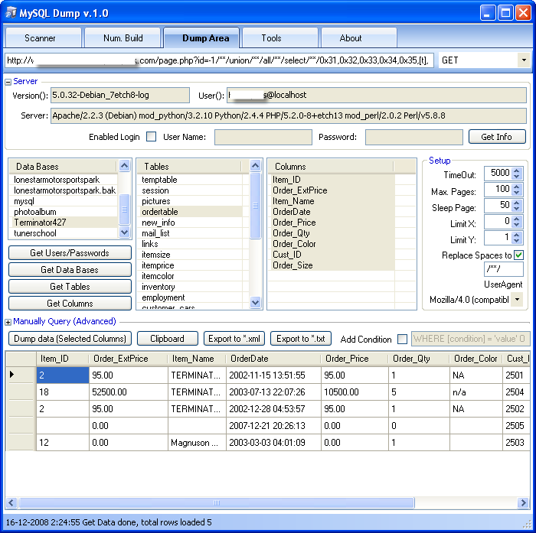Click down arrow of Tables scrollbar
The image size is (536, 533).
255,302
